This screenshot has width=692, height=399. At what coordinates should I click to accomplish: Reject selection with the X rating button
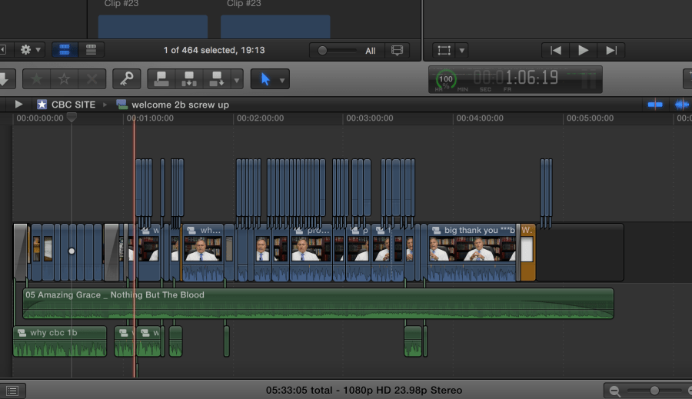(x=92, y=79)
